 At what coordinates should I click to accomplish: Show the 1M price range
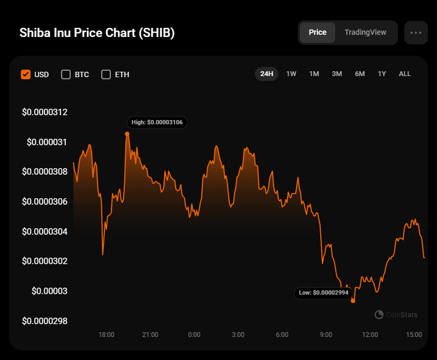pos(314,74)
